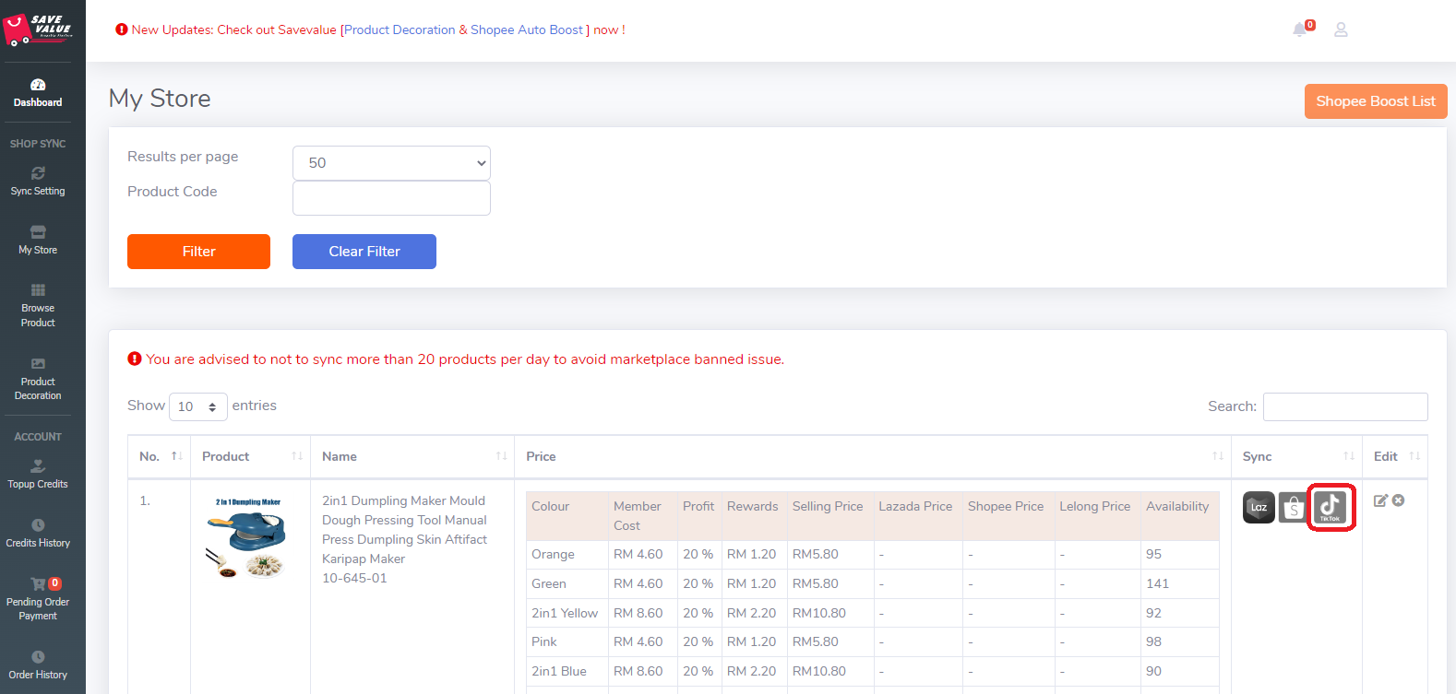
Task: Go to Dashboard in the sidebar
Action: [x=38, y=93]
